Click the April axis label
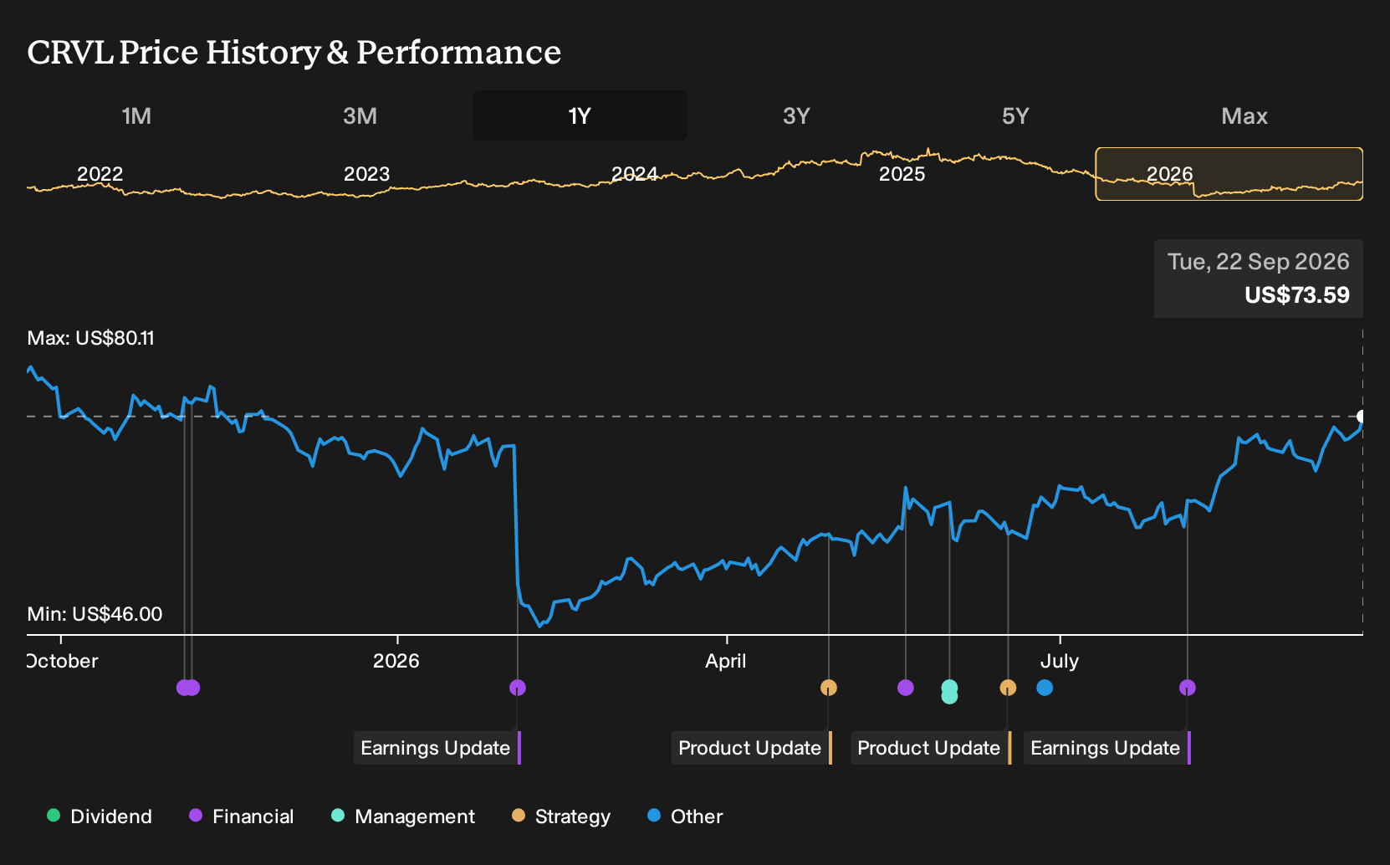Viewport: 1390px width, 865px height. [x=726, y=661]
